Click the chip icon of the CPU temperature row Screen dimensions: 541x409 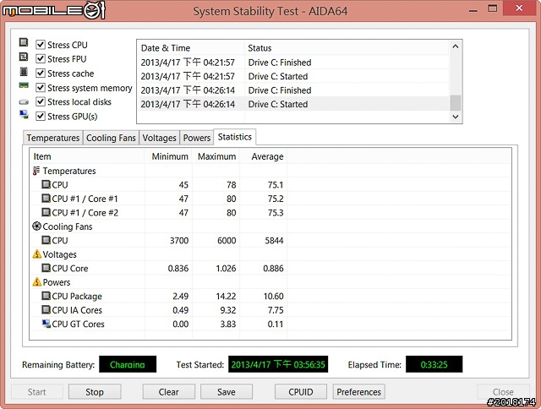tap(46, 184)
